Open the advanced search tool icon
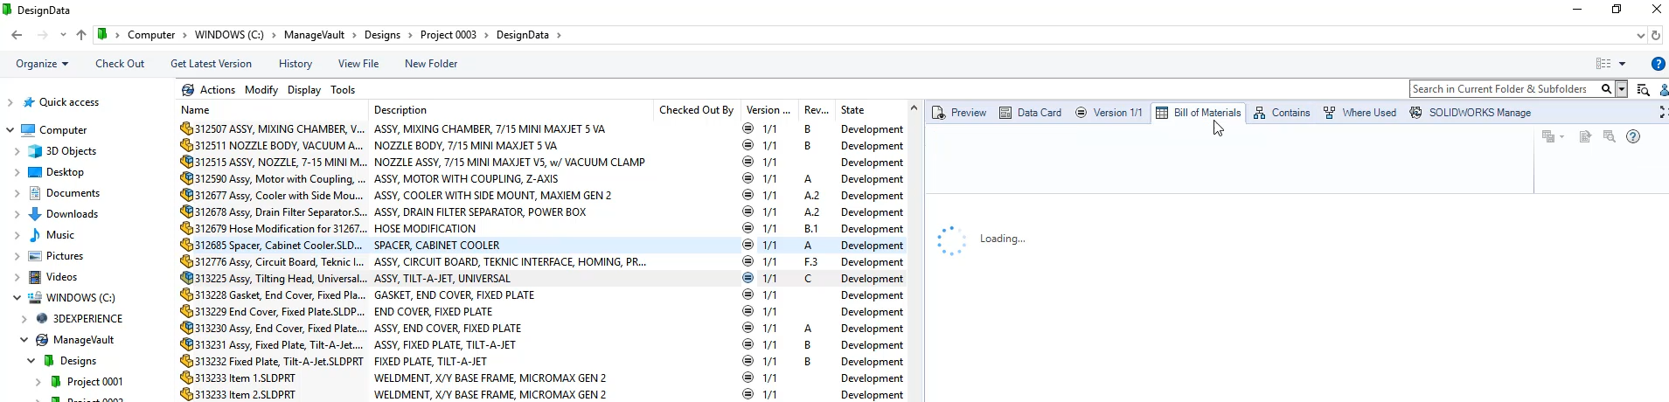The width and height of the screenshot is (1669, 402). pos(1643,89)
